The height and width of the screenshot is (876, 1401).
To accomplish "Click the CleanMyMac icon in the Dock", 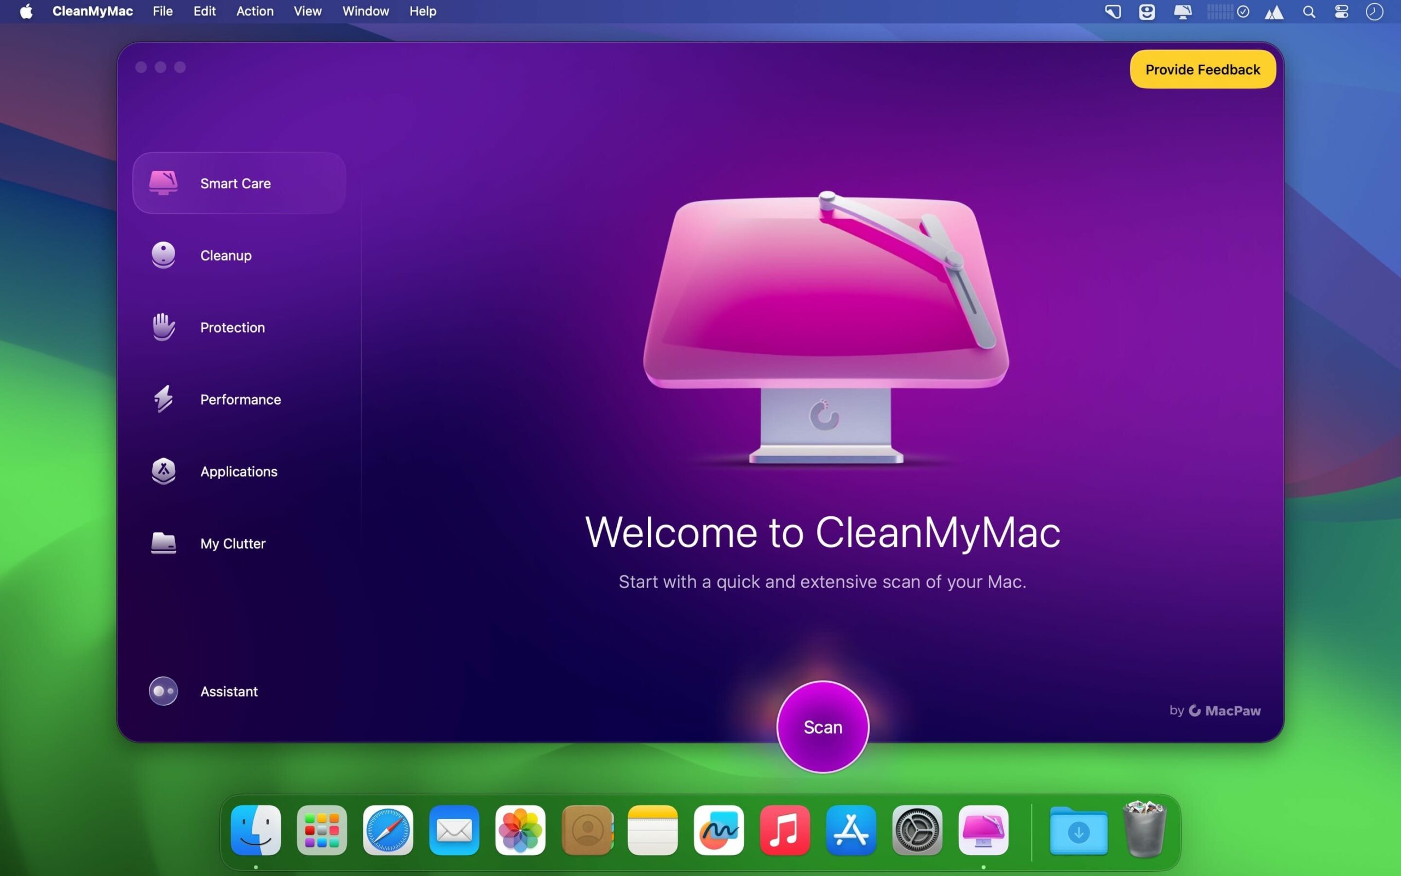I will click(x=983, y=831).
